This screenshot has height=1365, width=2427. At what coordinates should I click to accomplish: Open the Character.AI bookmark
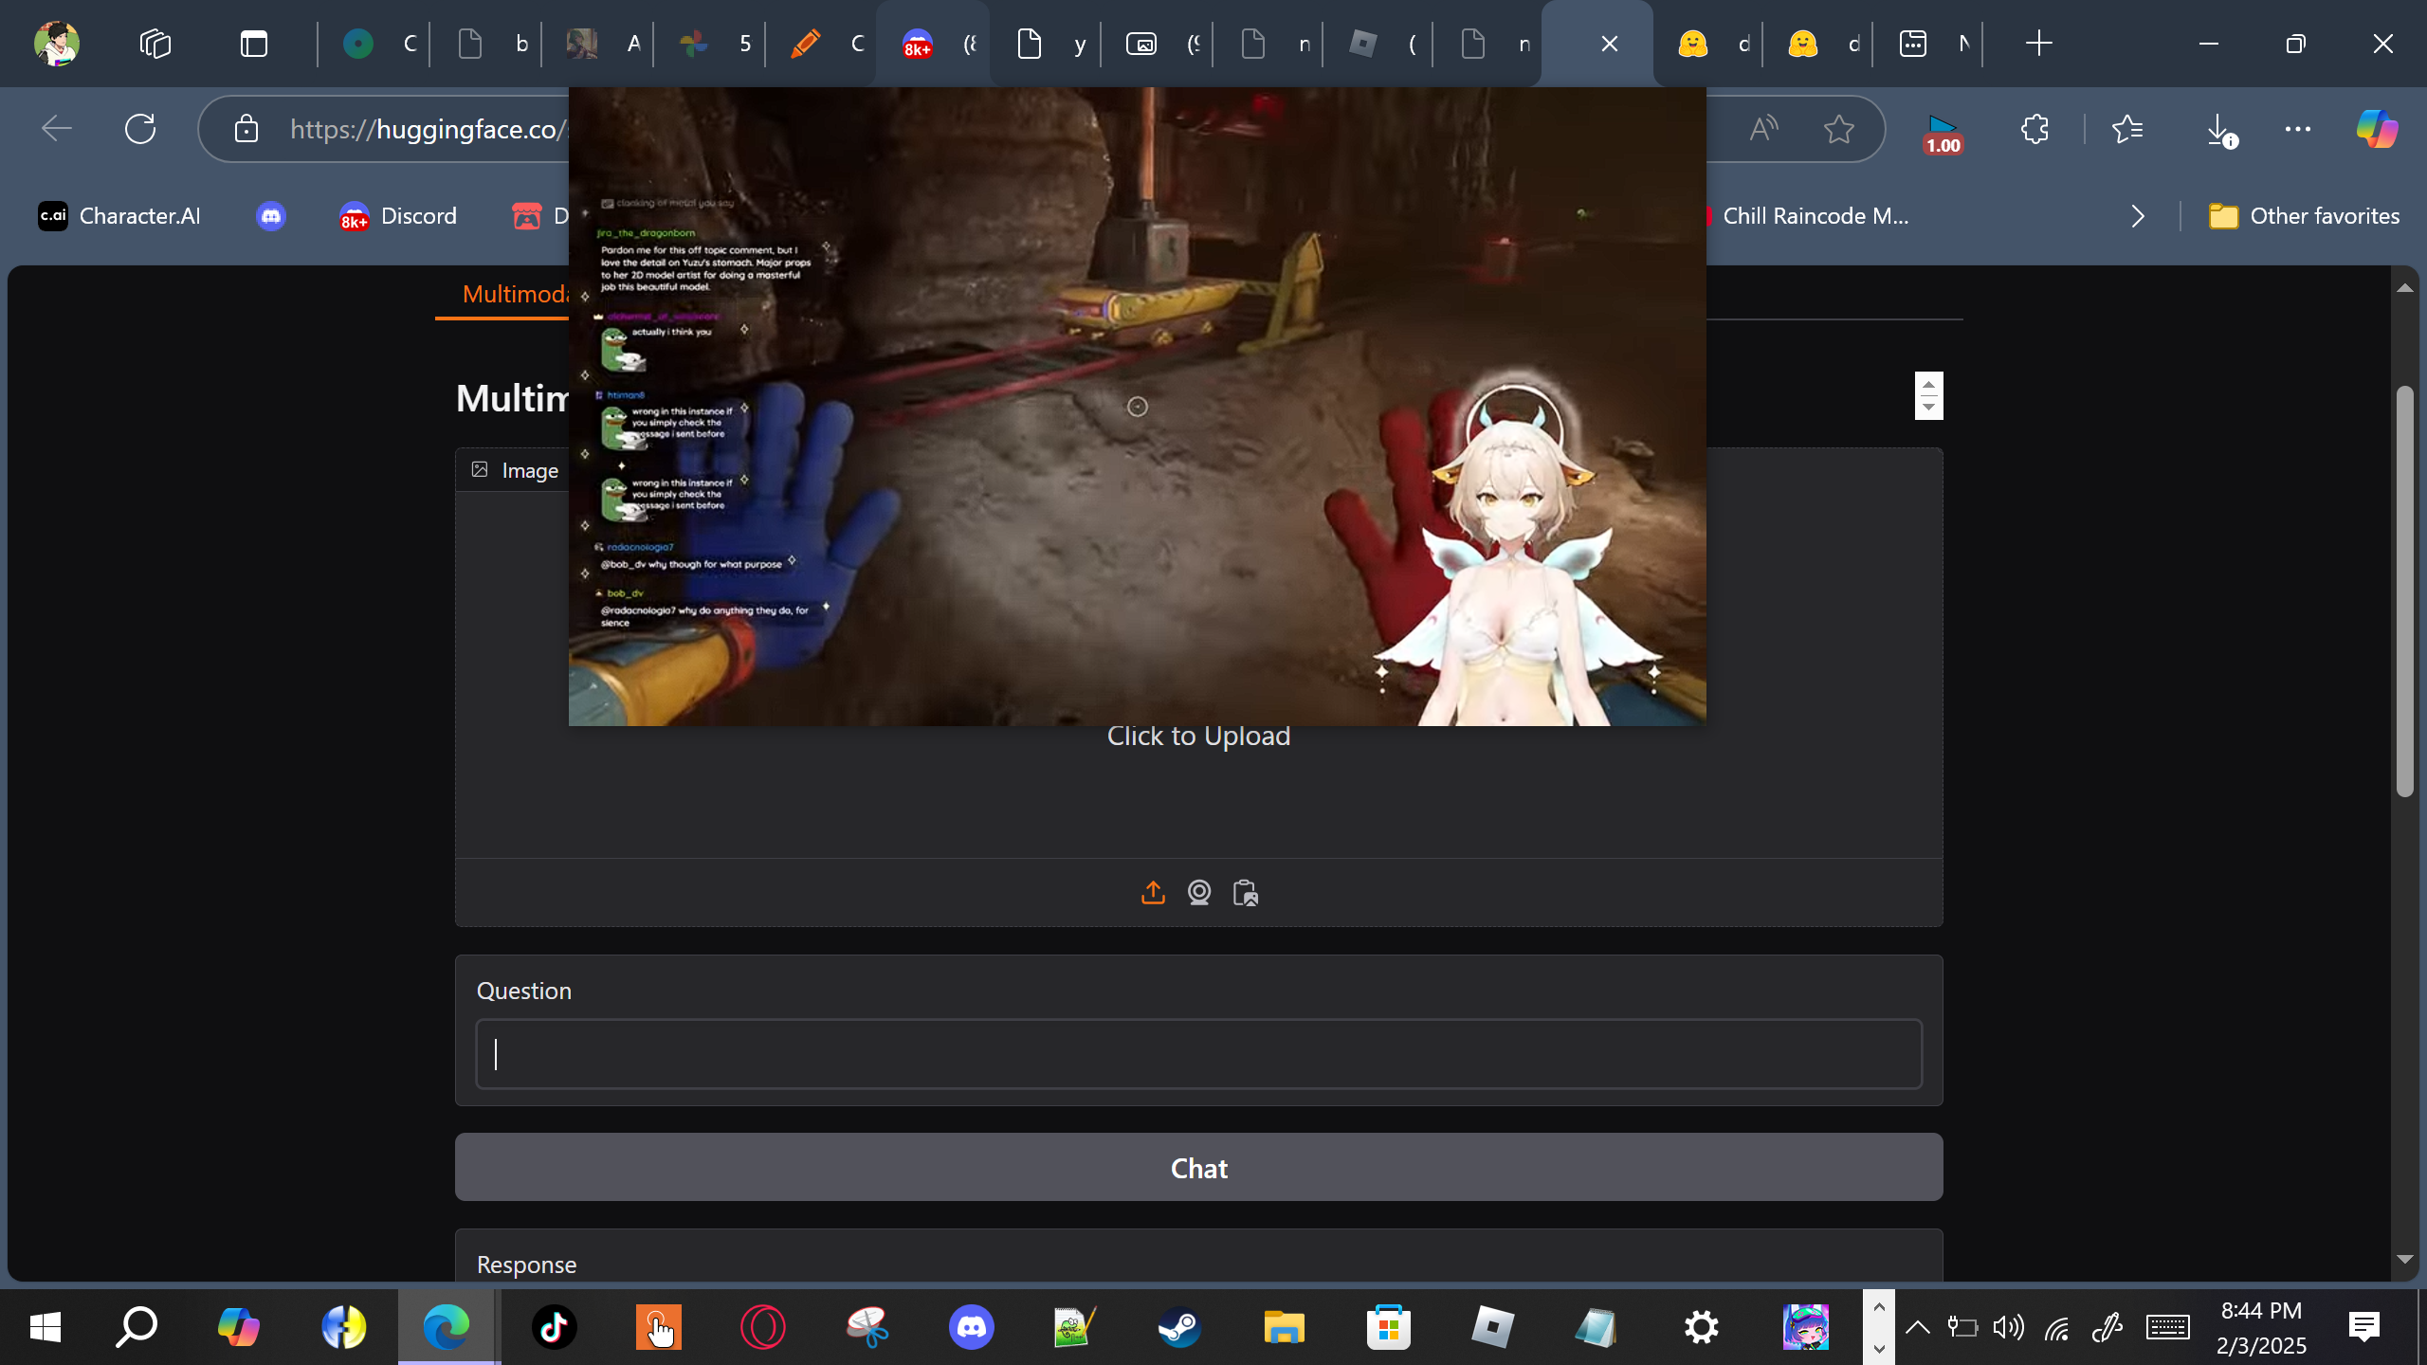[119, 216]
